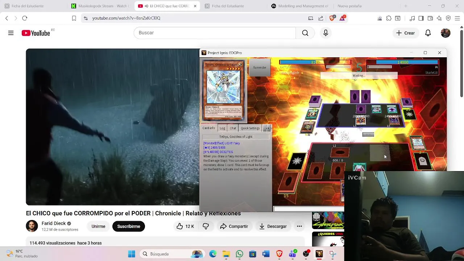Open Leo AI sparkle icon
This screenshot has height=261, width=464.
[x=439, y=18]
